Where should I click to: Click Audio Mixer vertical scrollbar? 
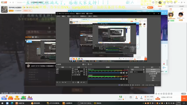129,76
